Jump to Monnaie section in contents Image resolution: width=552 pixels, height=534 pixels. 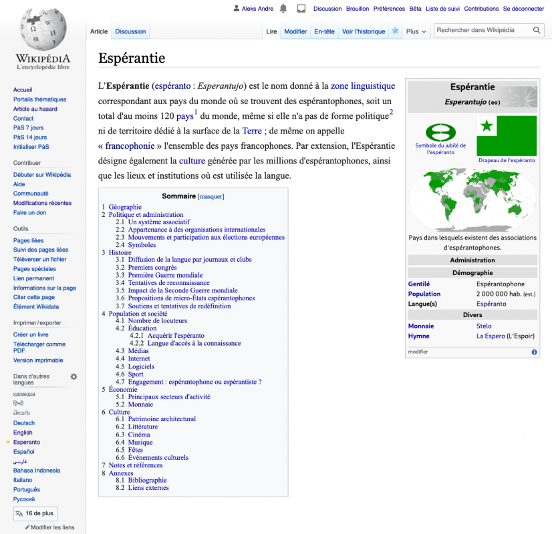click(140, 405)
